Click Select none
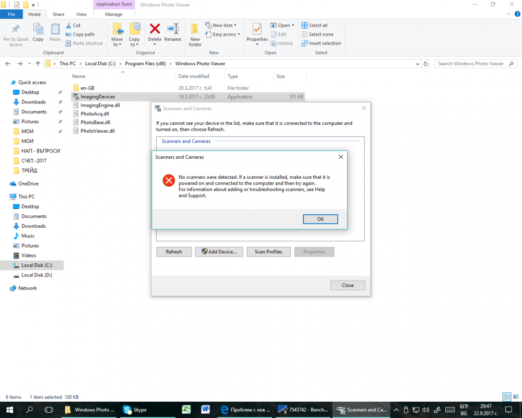This screenshot has width=522, height=418. click(x=317, y=34)
